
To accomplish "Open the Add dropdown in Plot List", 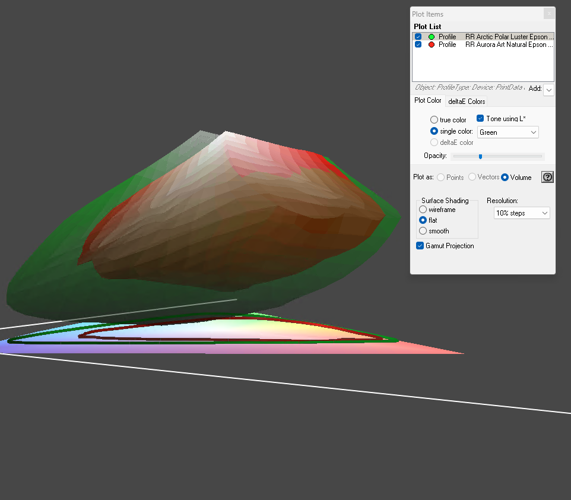I will (x=549, y=90).
